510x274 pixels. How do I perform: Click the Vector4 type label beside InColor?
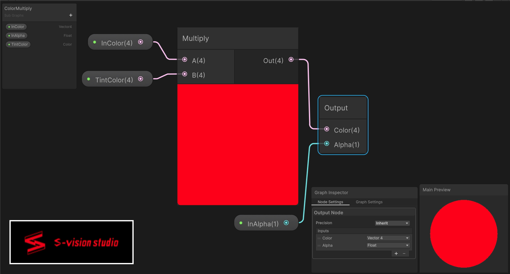tap(65, 27)
